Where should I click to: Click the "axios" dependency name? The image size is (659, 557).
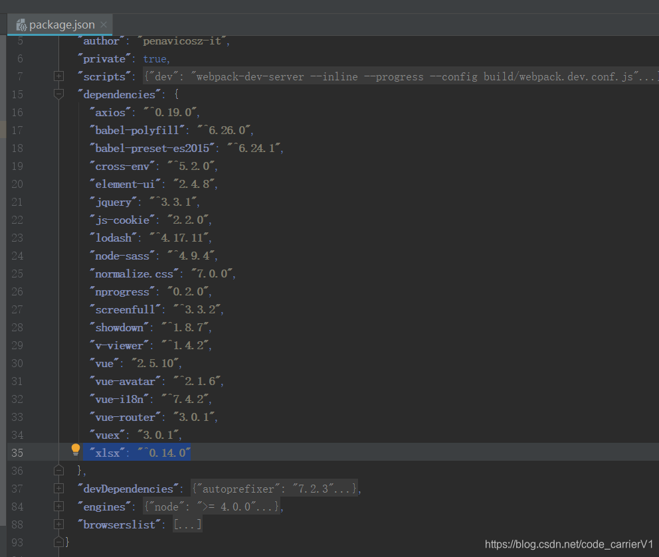coord(110,113)
